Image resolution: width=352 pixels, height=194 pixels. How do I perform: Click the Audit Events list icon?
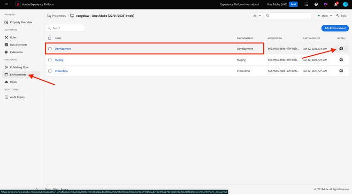tap(6, 97)
